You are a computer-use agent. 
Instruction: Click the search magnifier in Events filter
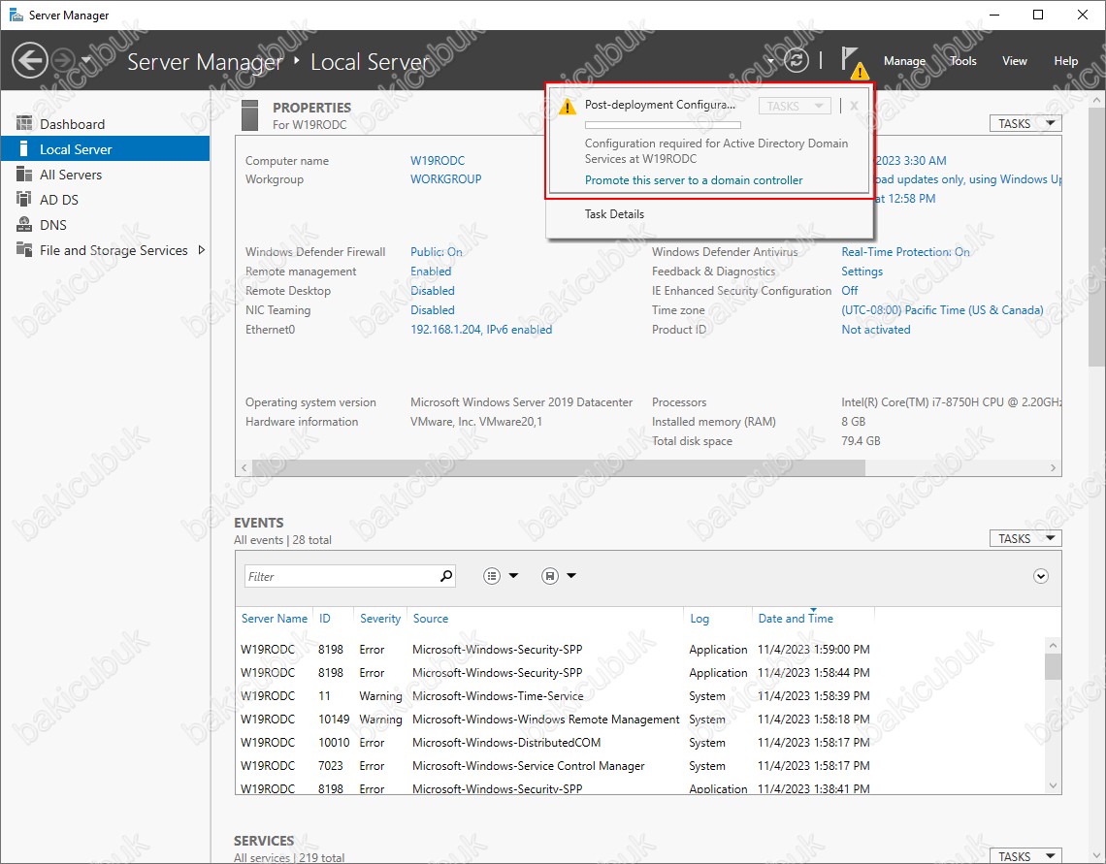point(445,576)
